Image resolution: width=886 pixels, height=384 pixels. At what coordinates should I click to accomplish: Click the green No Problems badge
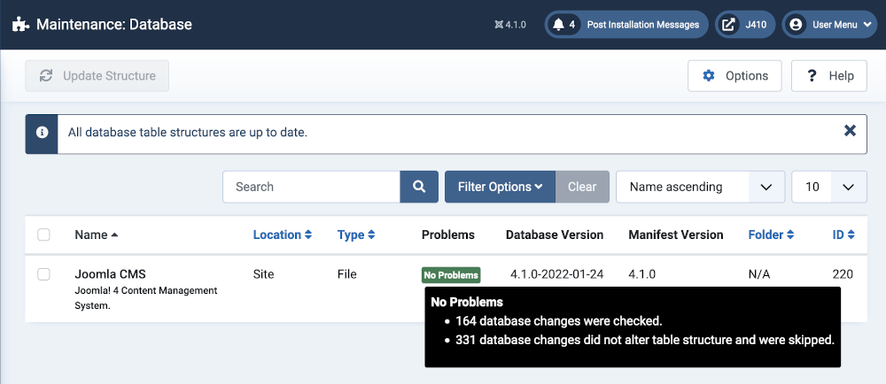point(451,275)
